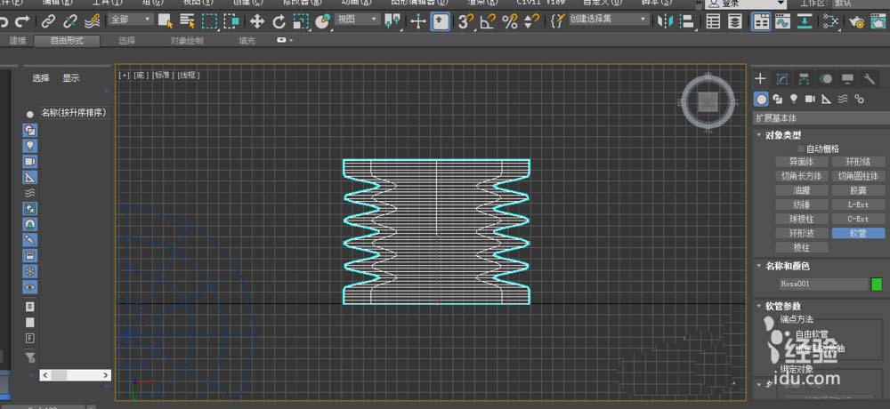Switch to the 对象绘制 ribbon tab
This screenshot has width=890, height=409.
[x=186, y=41]
